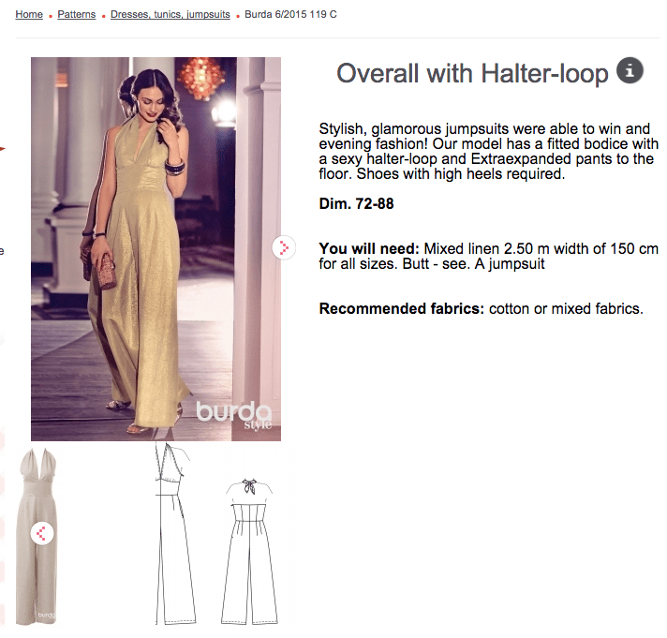Navigate to Dresses, tunics, jumpsuits category

(170, 15)
